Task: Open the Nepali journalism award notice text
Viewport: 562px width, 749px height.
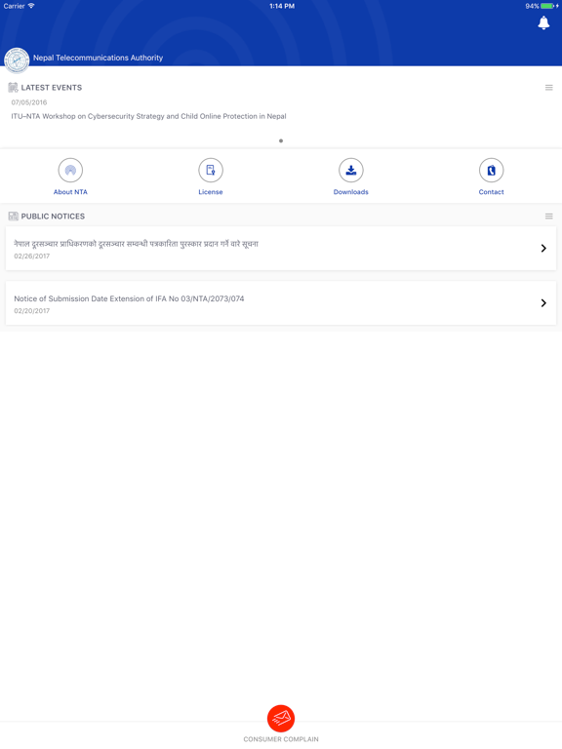Action: click(137, 244)
